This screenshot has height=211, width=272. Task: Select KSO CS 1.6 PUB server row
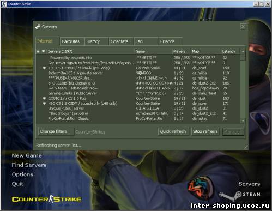(x=138, y=68)
